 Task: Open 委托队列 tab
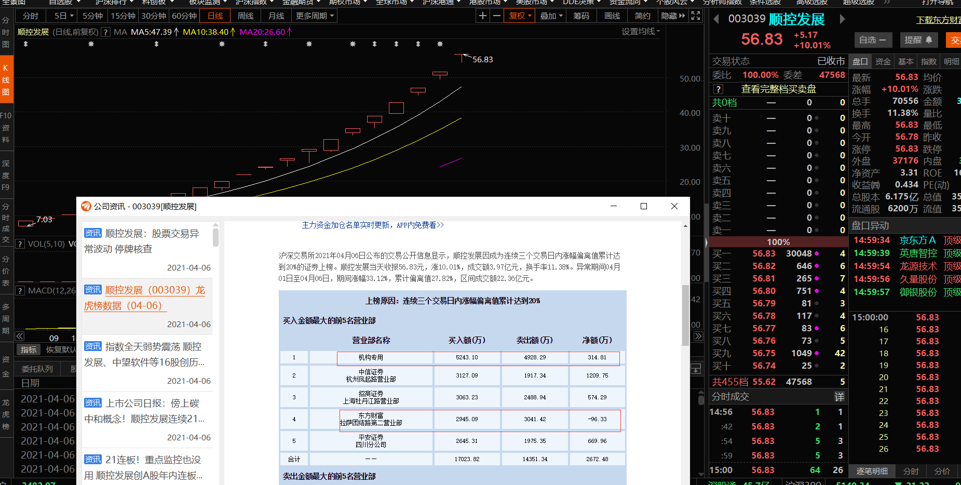point(37,369)
